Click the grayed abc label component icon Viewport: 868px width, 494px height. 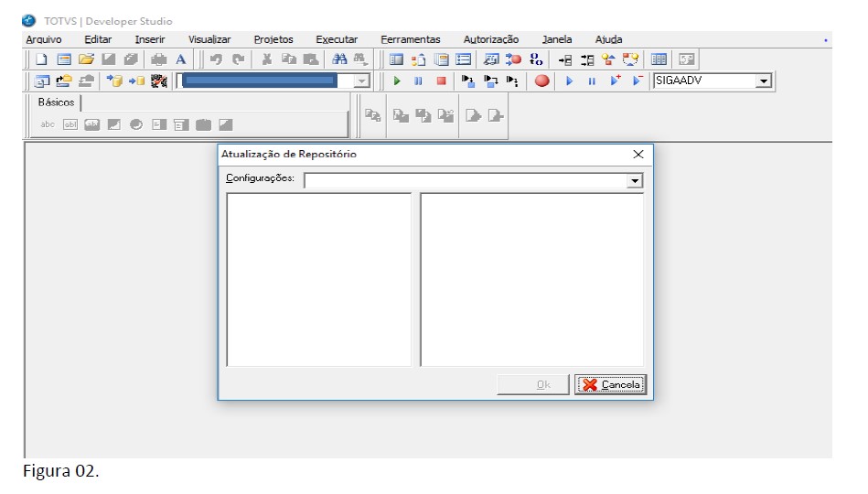[48, 124]
